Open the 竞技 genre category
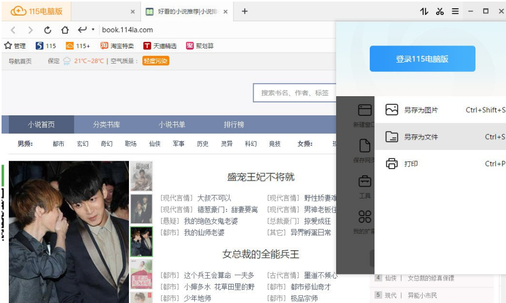 275,144
